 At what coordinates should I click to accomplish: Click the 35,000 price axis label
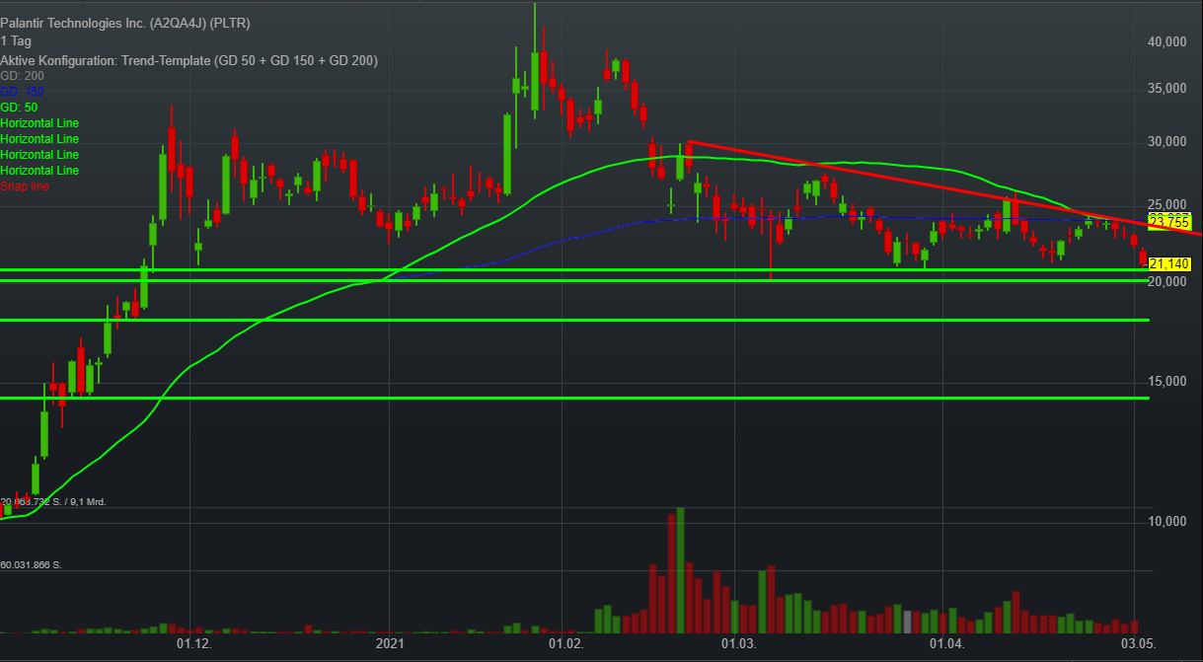[1167, 89]
